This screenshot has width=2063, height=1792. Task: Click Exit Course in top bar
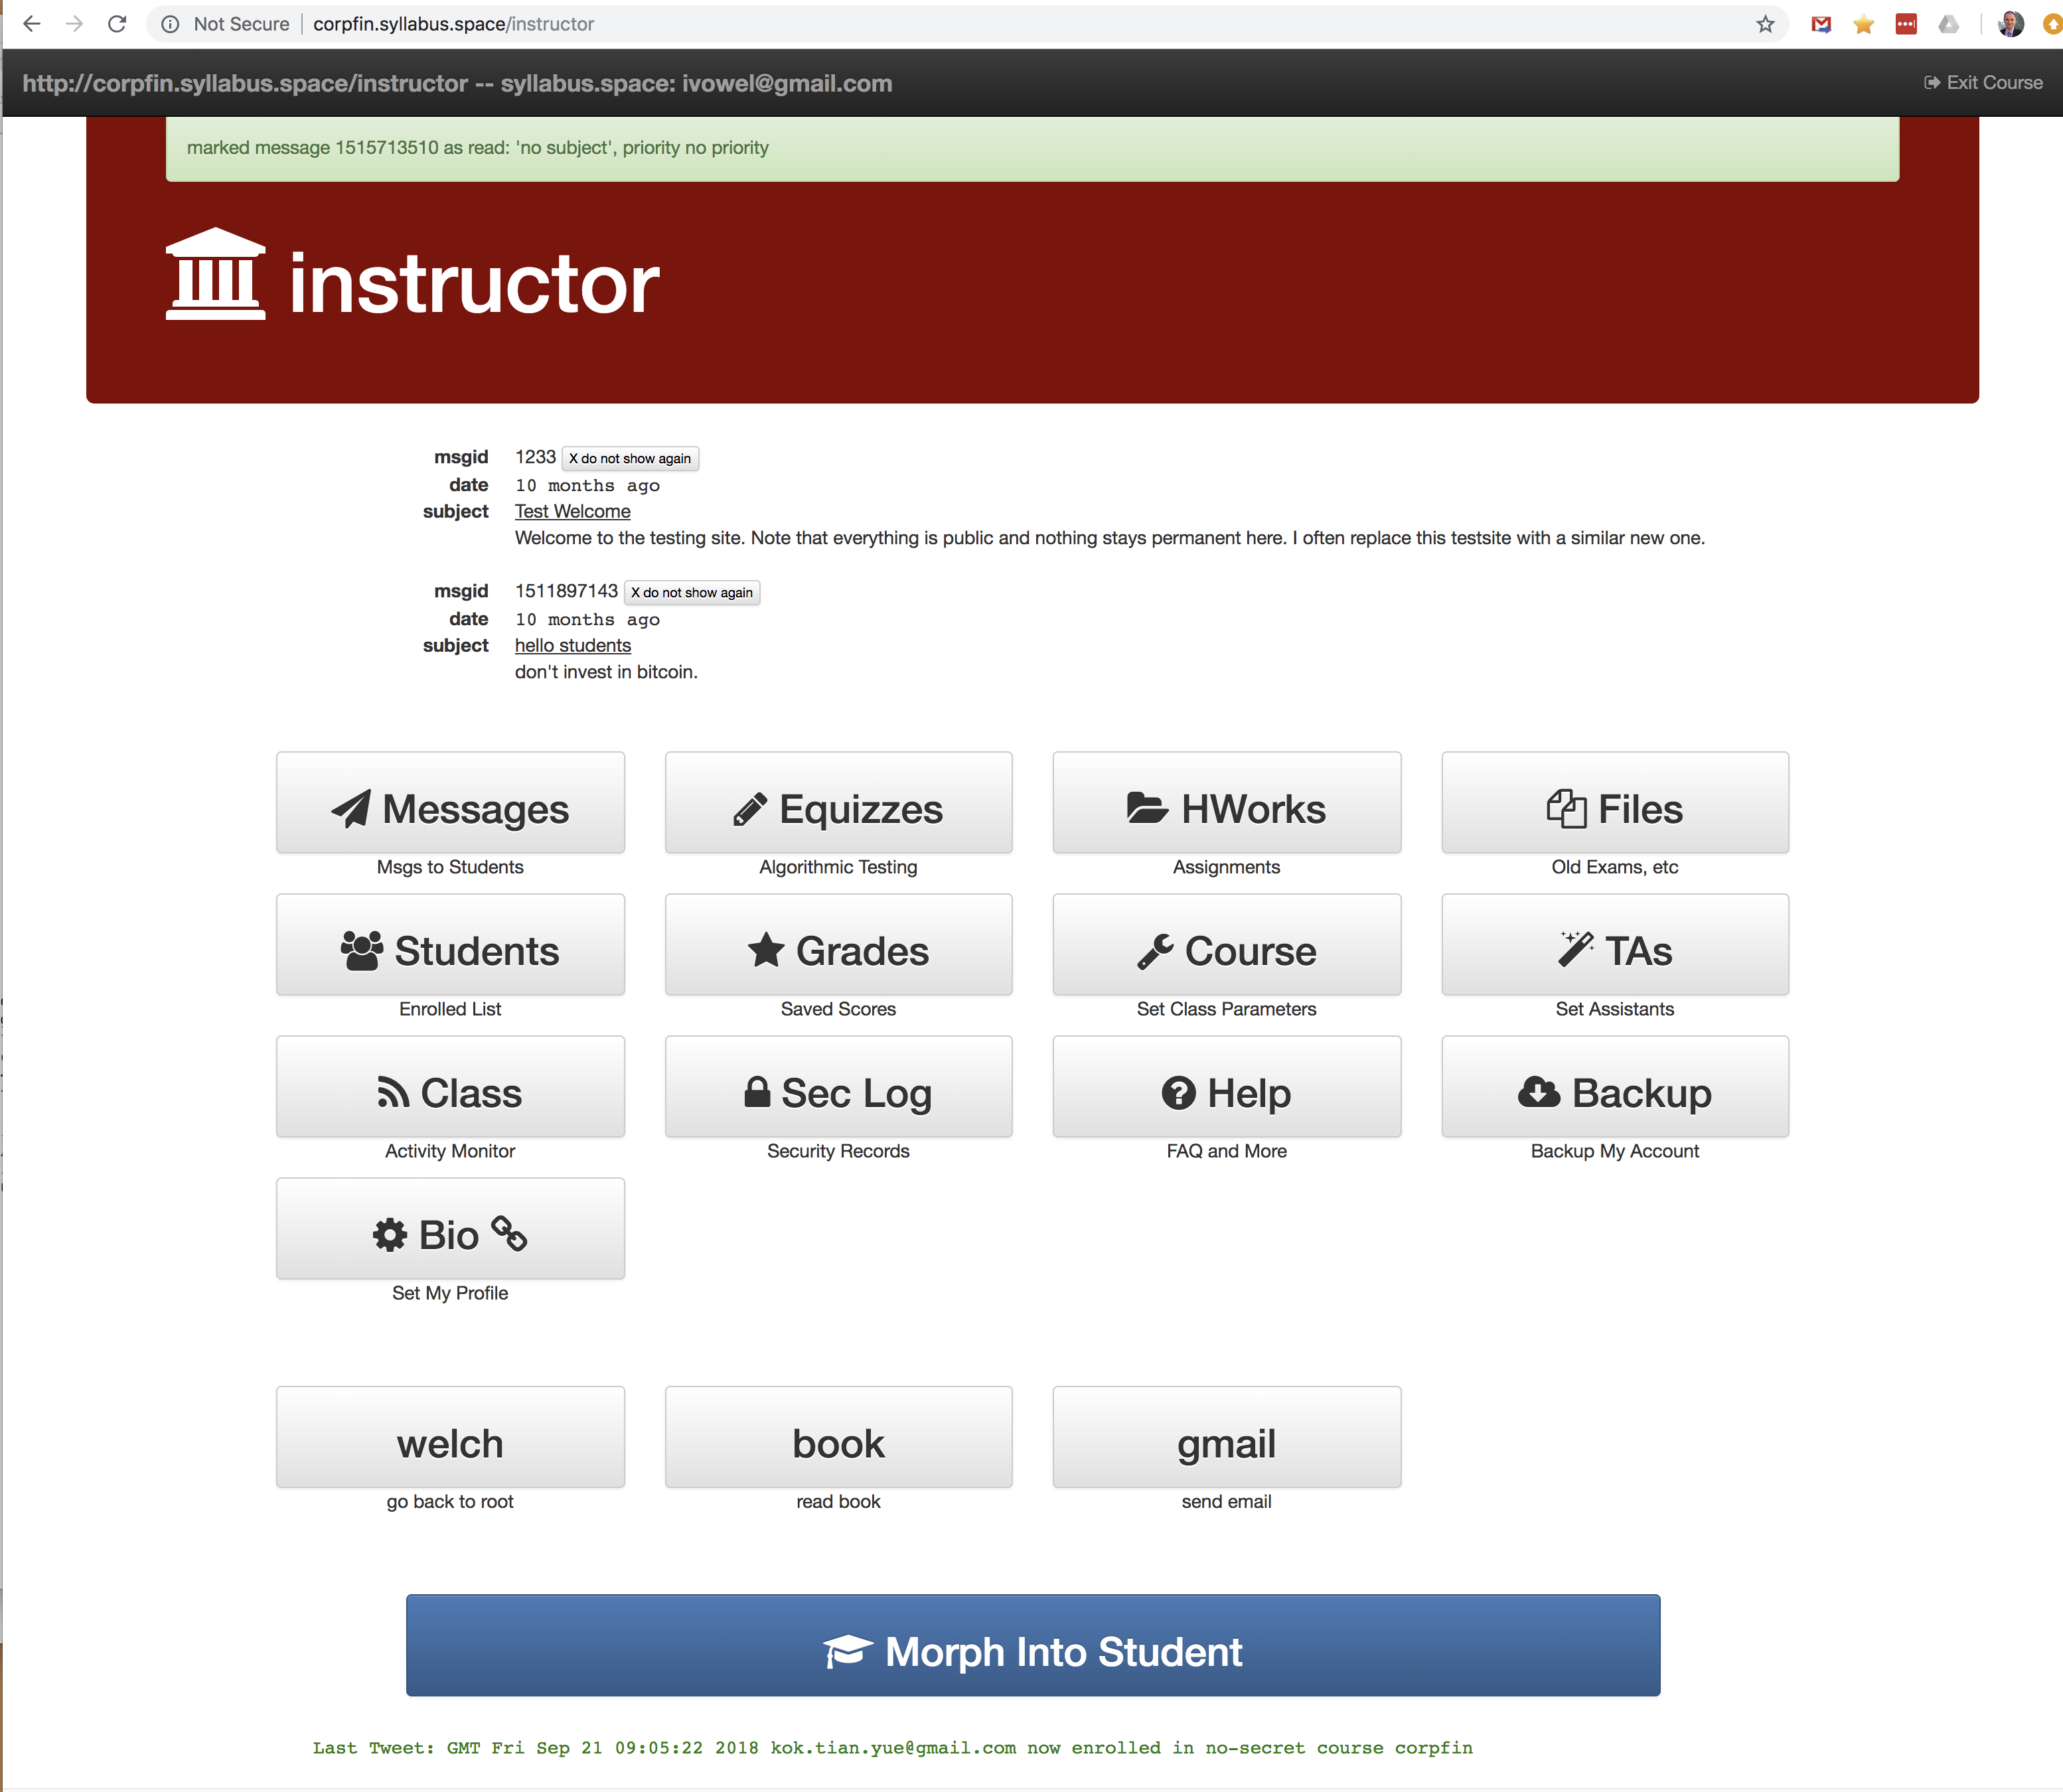pyautogui.click(x=1983, y=83)
